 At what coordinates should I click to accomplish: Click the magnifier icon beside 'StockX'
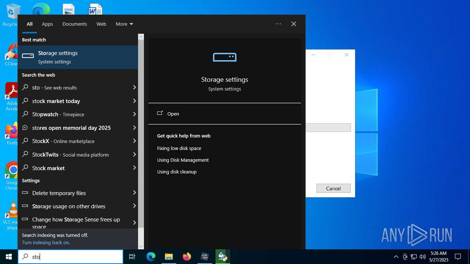(x=25, y=141)
